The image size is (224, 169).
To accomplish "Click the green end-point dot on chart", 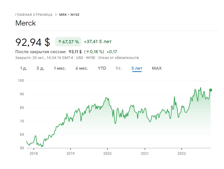I will pos(210,90).
